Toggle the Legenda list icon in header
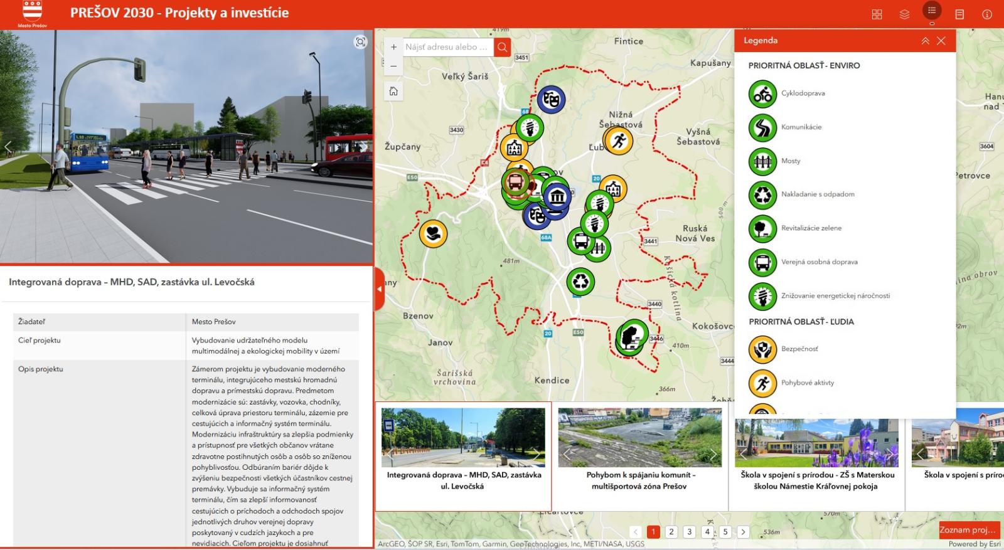Screen dimensions: 1004x550 [x=932, y=11]
